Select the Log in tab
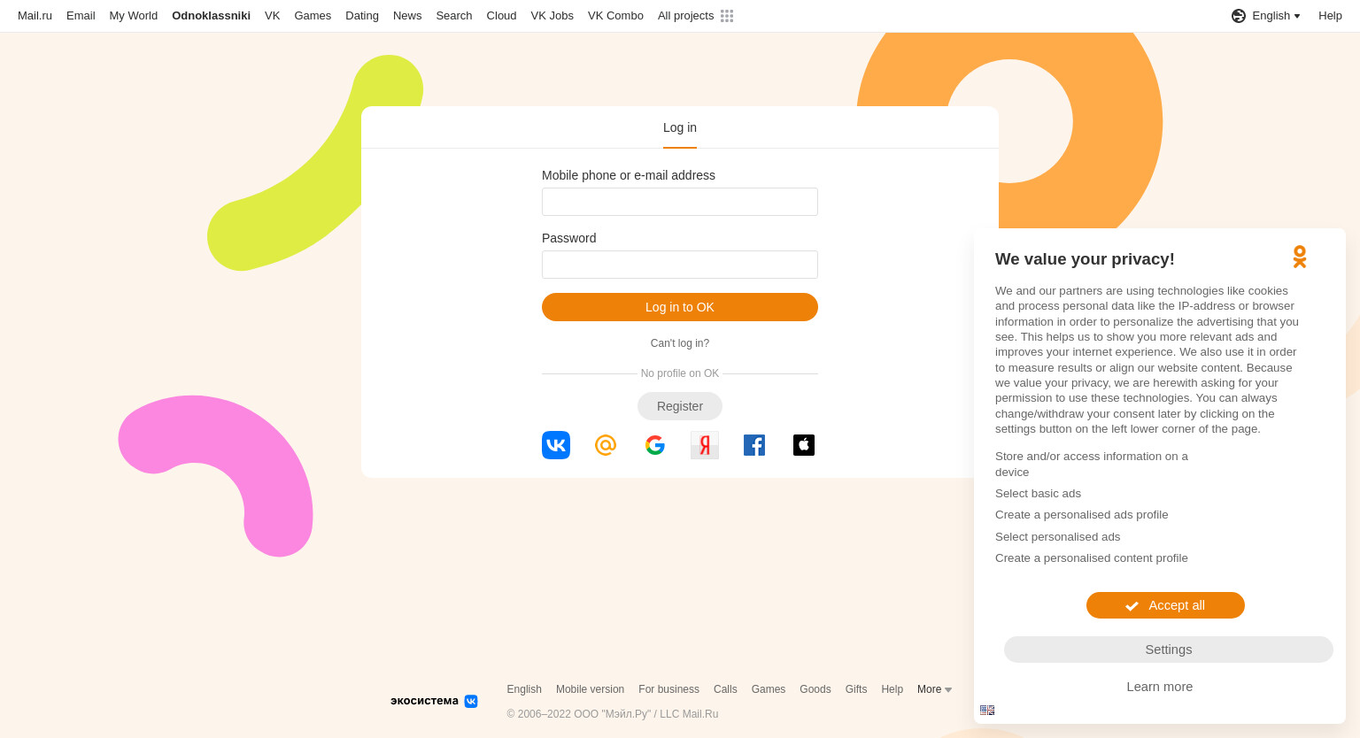This screenshot has width=1360, height=738. point(680,127)
